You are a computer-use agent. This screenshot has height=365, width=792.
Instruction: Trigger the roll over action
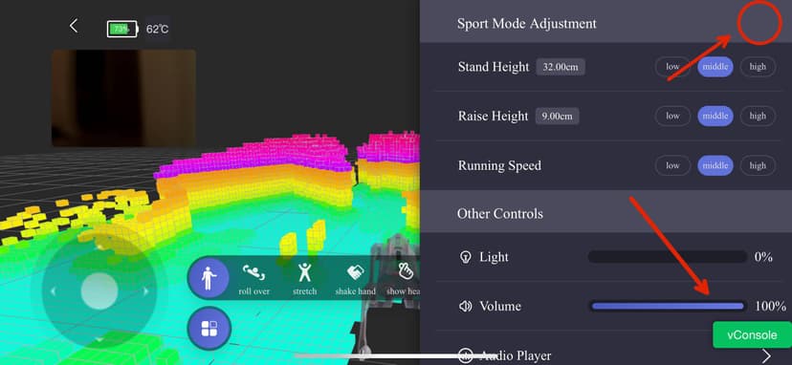point(254,280)
